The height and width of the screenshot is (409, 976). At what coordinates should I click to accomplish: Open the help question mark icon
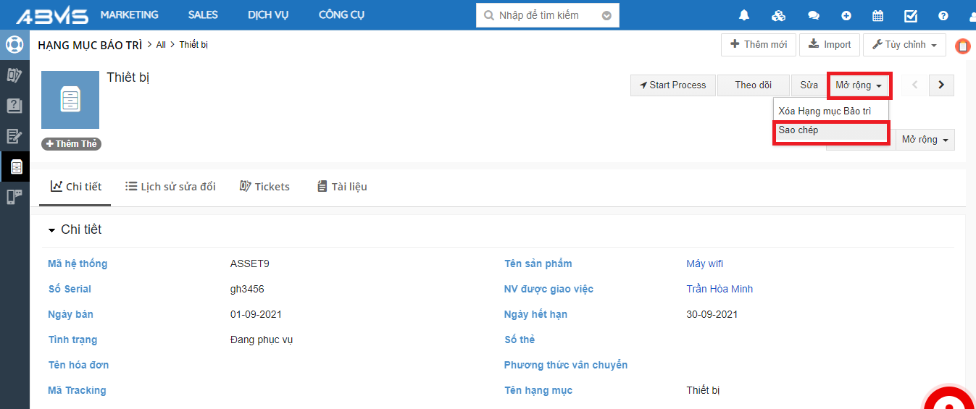coord(943,15)
